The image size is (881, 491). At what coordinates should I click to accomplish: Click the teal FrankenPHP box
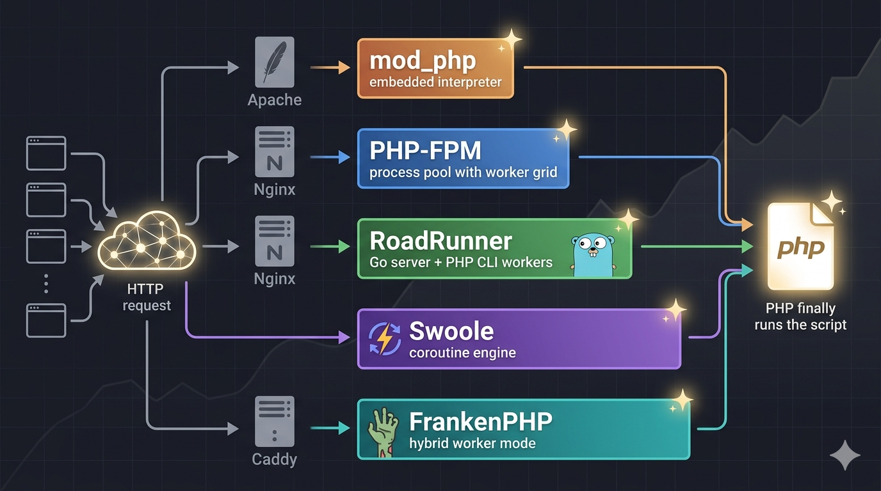point(523,429)
